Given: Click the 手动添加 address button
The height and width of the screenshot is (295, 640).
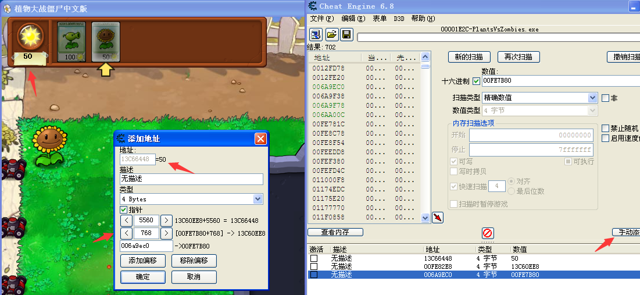Looking at the screenshot, I should click(x=626, y=232).
